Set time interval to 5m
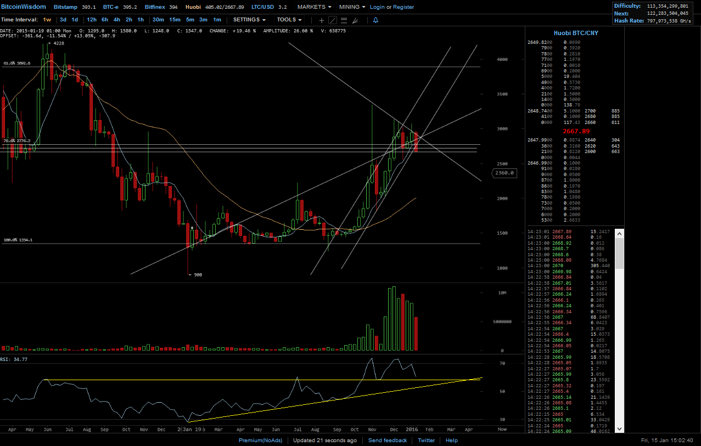701x446 pixels. tap(190, 20)
